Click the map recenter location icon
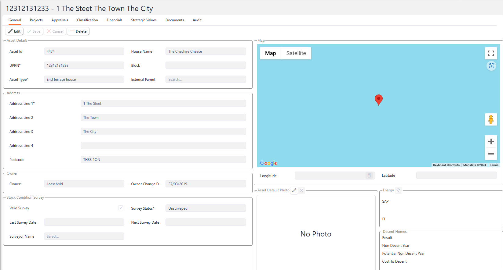This screenshot has width=503, height=270. (x=491, y=66)
